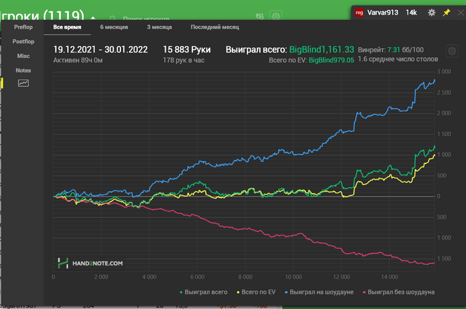466x309 pixels.
Task: Switch to the Preflop tab
Action: tap(23, 27)
